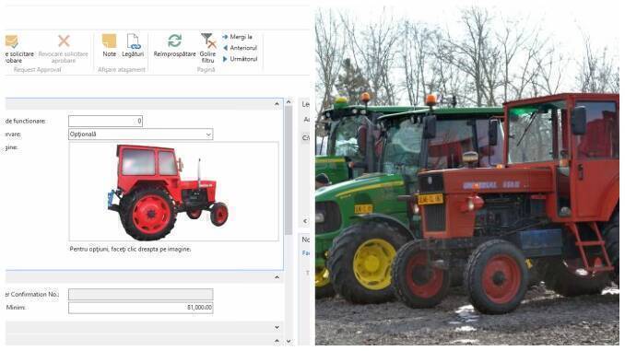Click the Revocare solicitare aprobare icon

tap(64, 41)
